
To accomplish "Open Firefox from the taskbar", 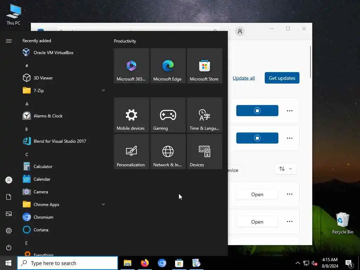I will point(144,263).
